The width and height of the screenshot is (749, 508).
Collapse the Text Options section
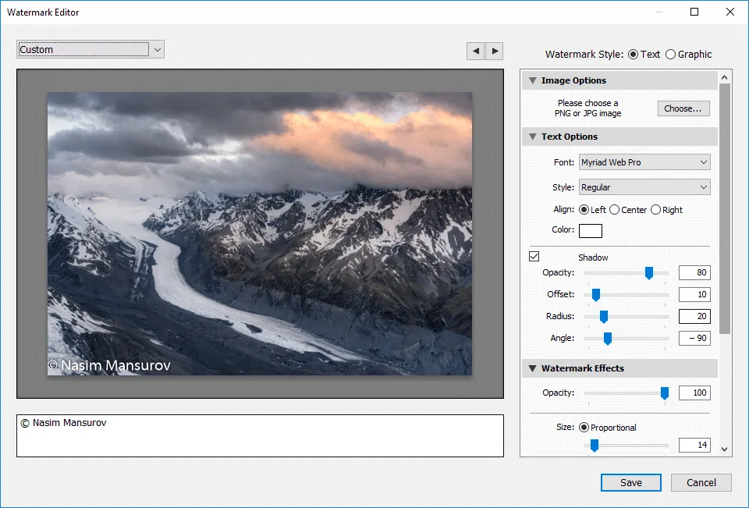532,137
